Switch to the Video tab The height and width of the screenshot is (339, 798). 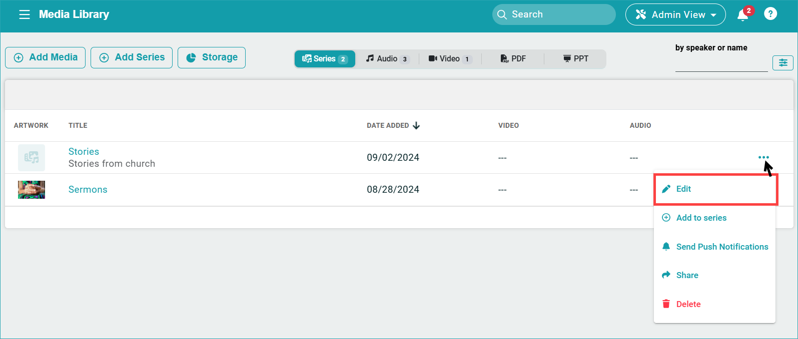(x=450, y=59)
